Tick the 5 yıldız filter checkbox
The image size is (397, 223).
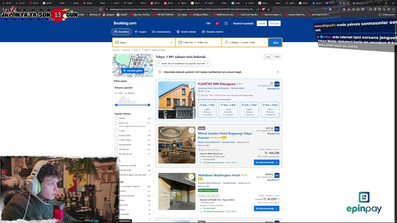116,131
